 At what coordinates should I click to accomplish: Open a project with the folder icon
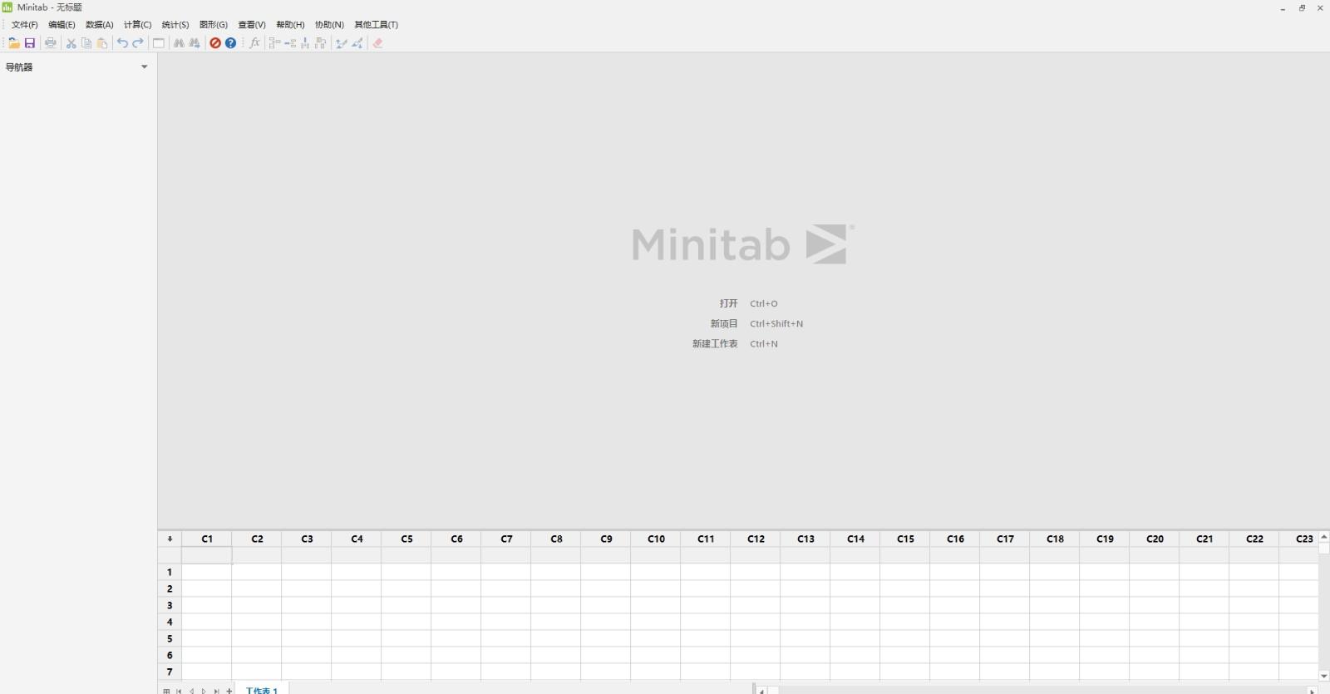(x=14, y=43)
